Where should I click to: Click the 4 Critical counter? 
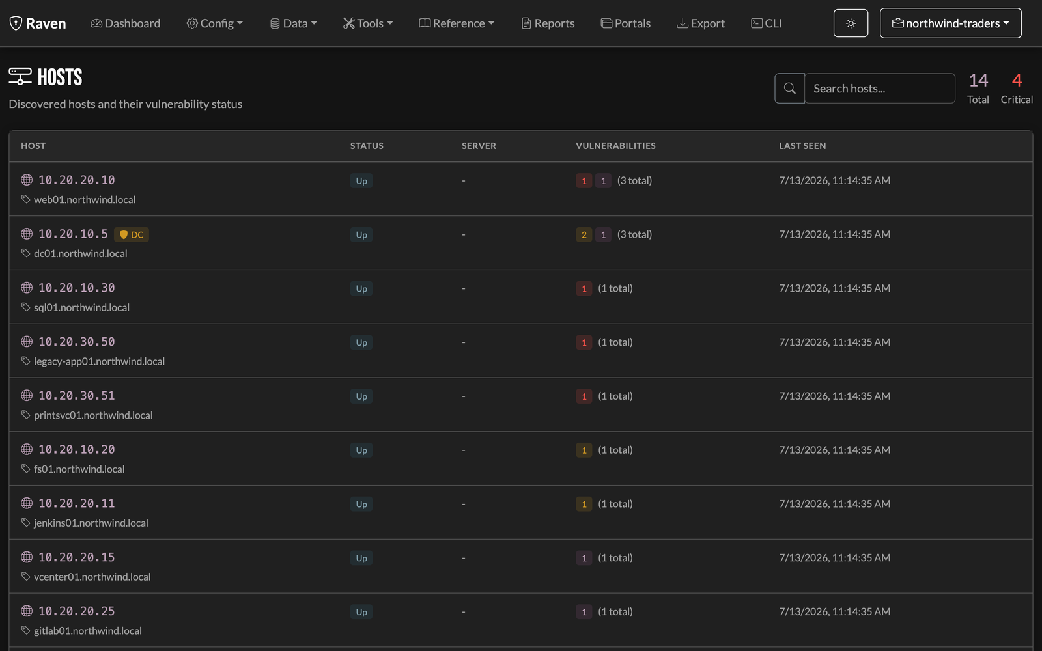tap(1017, 89)
